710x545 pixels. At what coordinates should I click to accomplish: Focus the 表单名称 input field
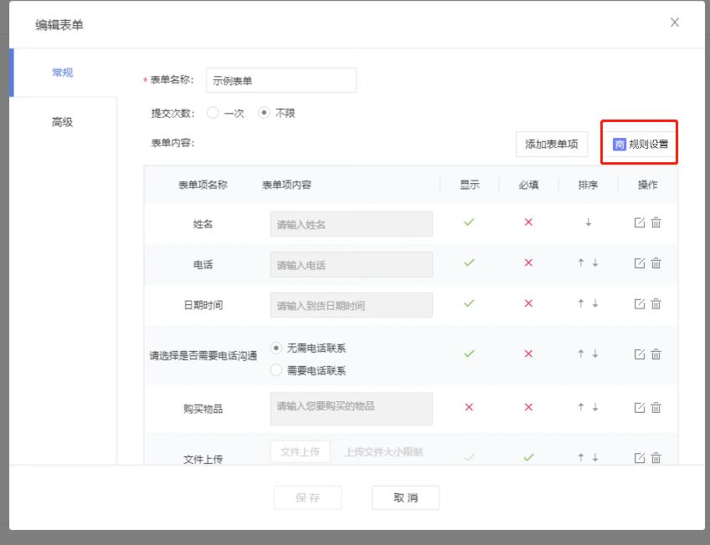coord(281,80)
